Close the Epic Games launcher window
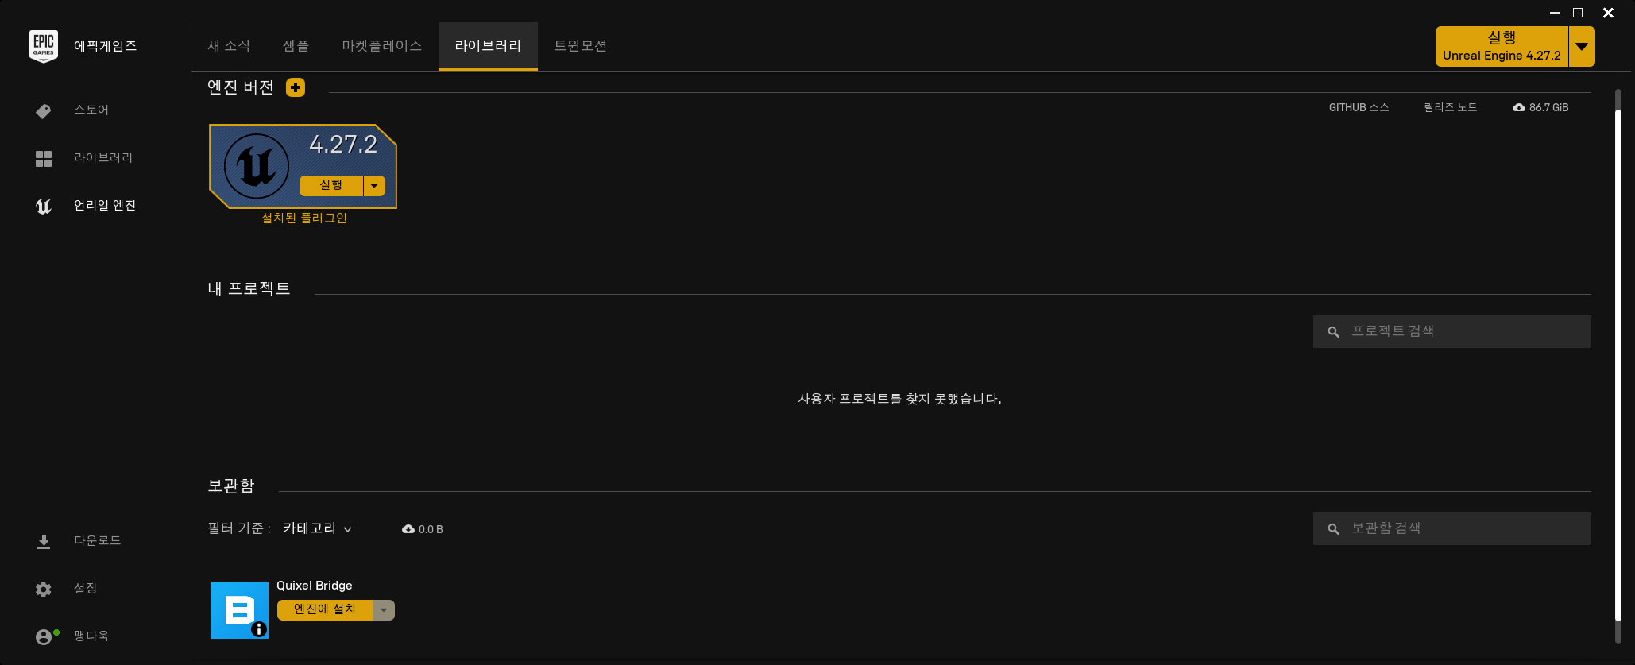The height and width of the screenshot is (665, 1635). tap(1608, 13)
